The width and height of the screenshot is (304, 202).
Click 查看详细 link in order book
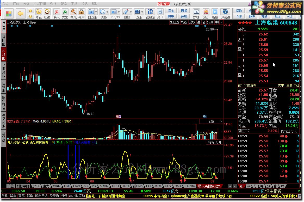click(x=293, y=85)
